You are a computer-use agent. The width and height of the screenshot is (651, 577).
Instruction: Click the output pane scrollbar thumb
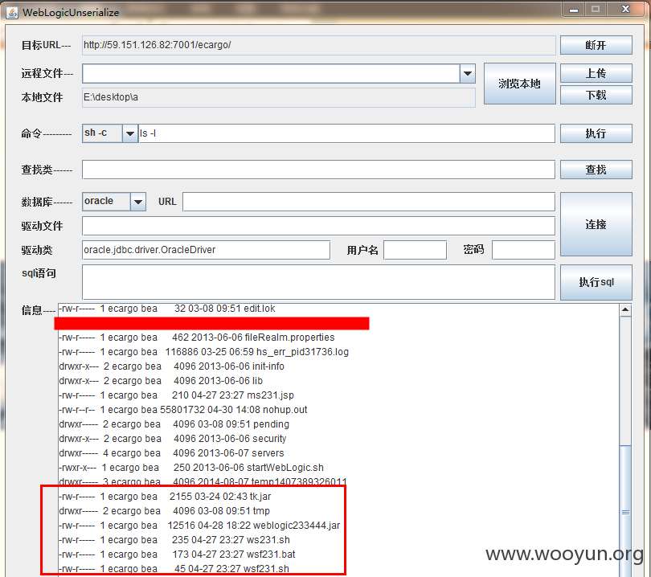tap(625, 510)
